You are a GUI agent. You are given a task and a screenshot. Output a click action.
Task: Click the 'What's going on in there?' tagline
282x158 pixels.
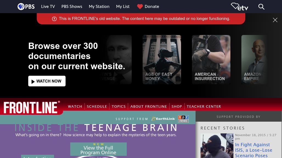96,135
